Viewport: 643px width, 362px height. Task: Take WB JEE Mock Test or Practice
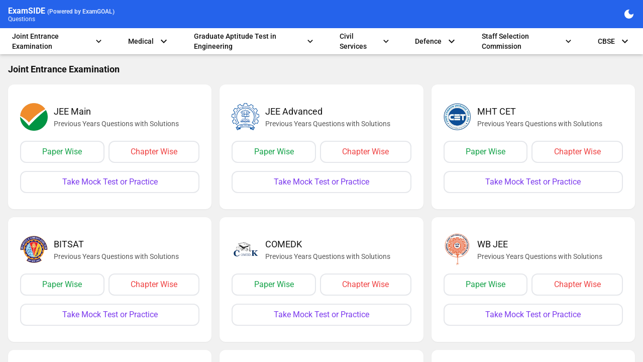tap(533, 315)
